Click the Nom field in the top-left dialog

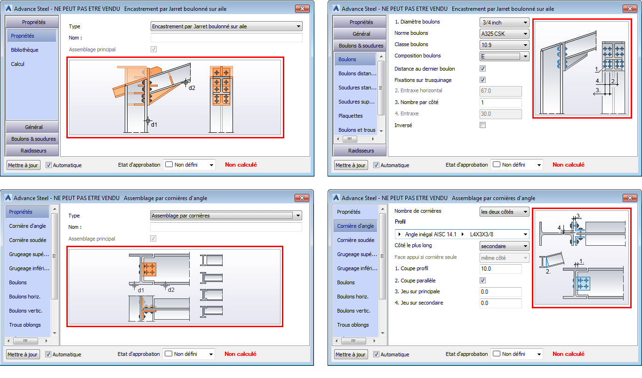pyautogui.click(x=226, y=38)
